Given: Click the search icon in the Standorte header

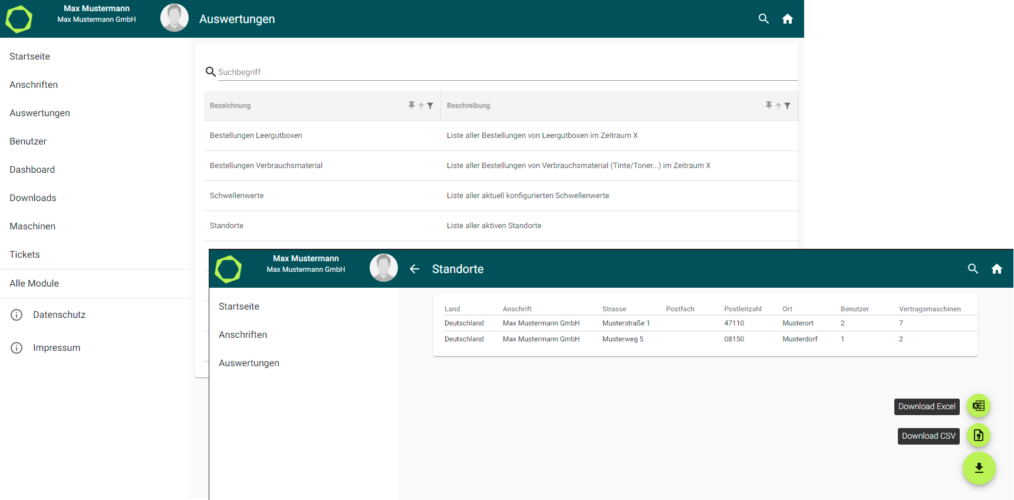Looking at the screenshot, I should point(973,269).
